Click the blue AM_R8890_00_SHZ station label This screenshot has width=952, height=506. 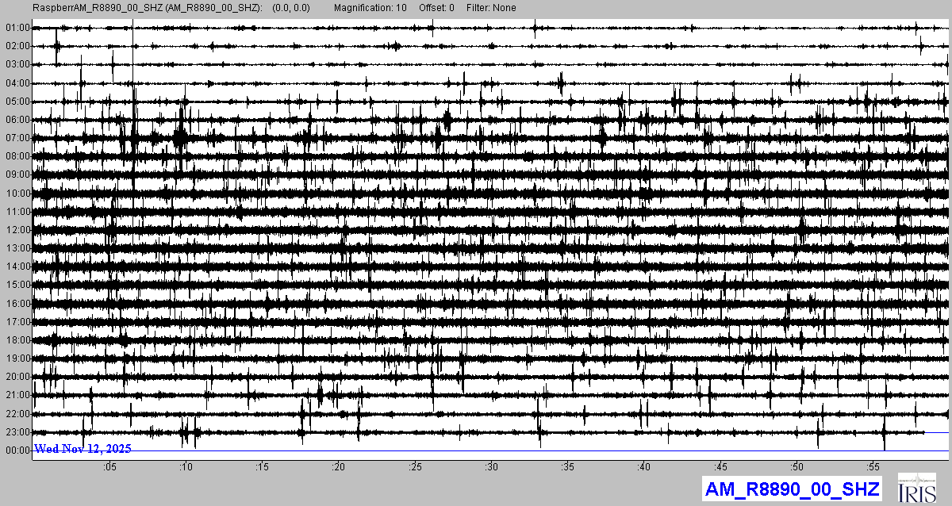(791, 489)
